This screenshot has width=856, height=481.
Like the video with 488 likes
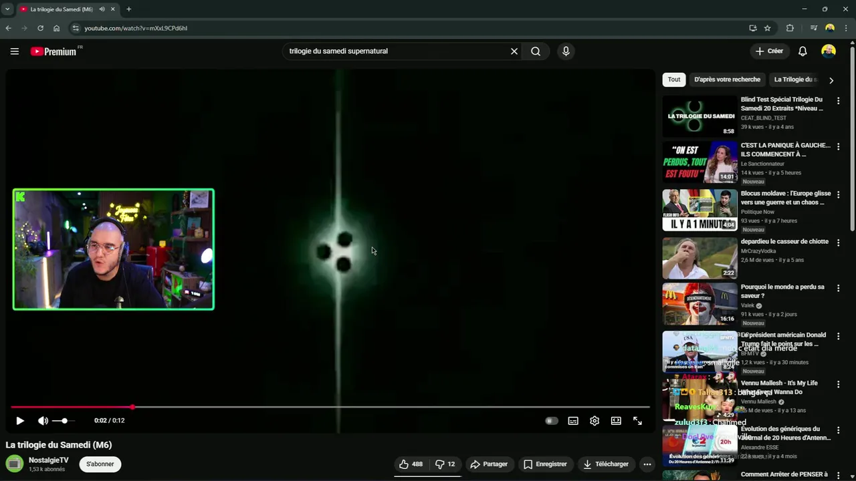411,464
